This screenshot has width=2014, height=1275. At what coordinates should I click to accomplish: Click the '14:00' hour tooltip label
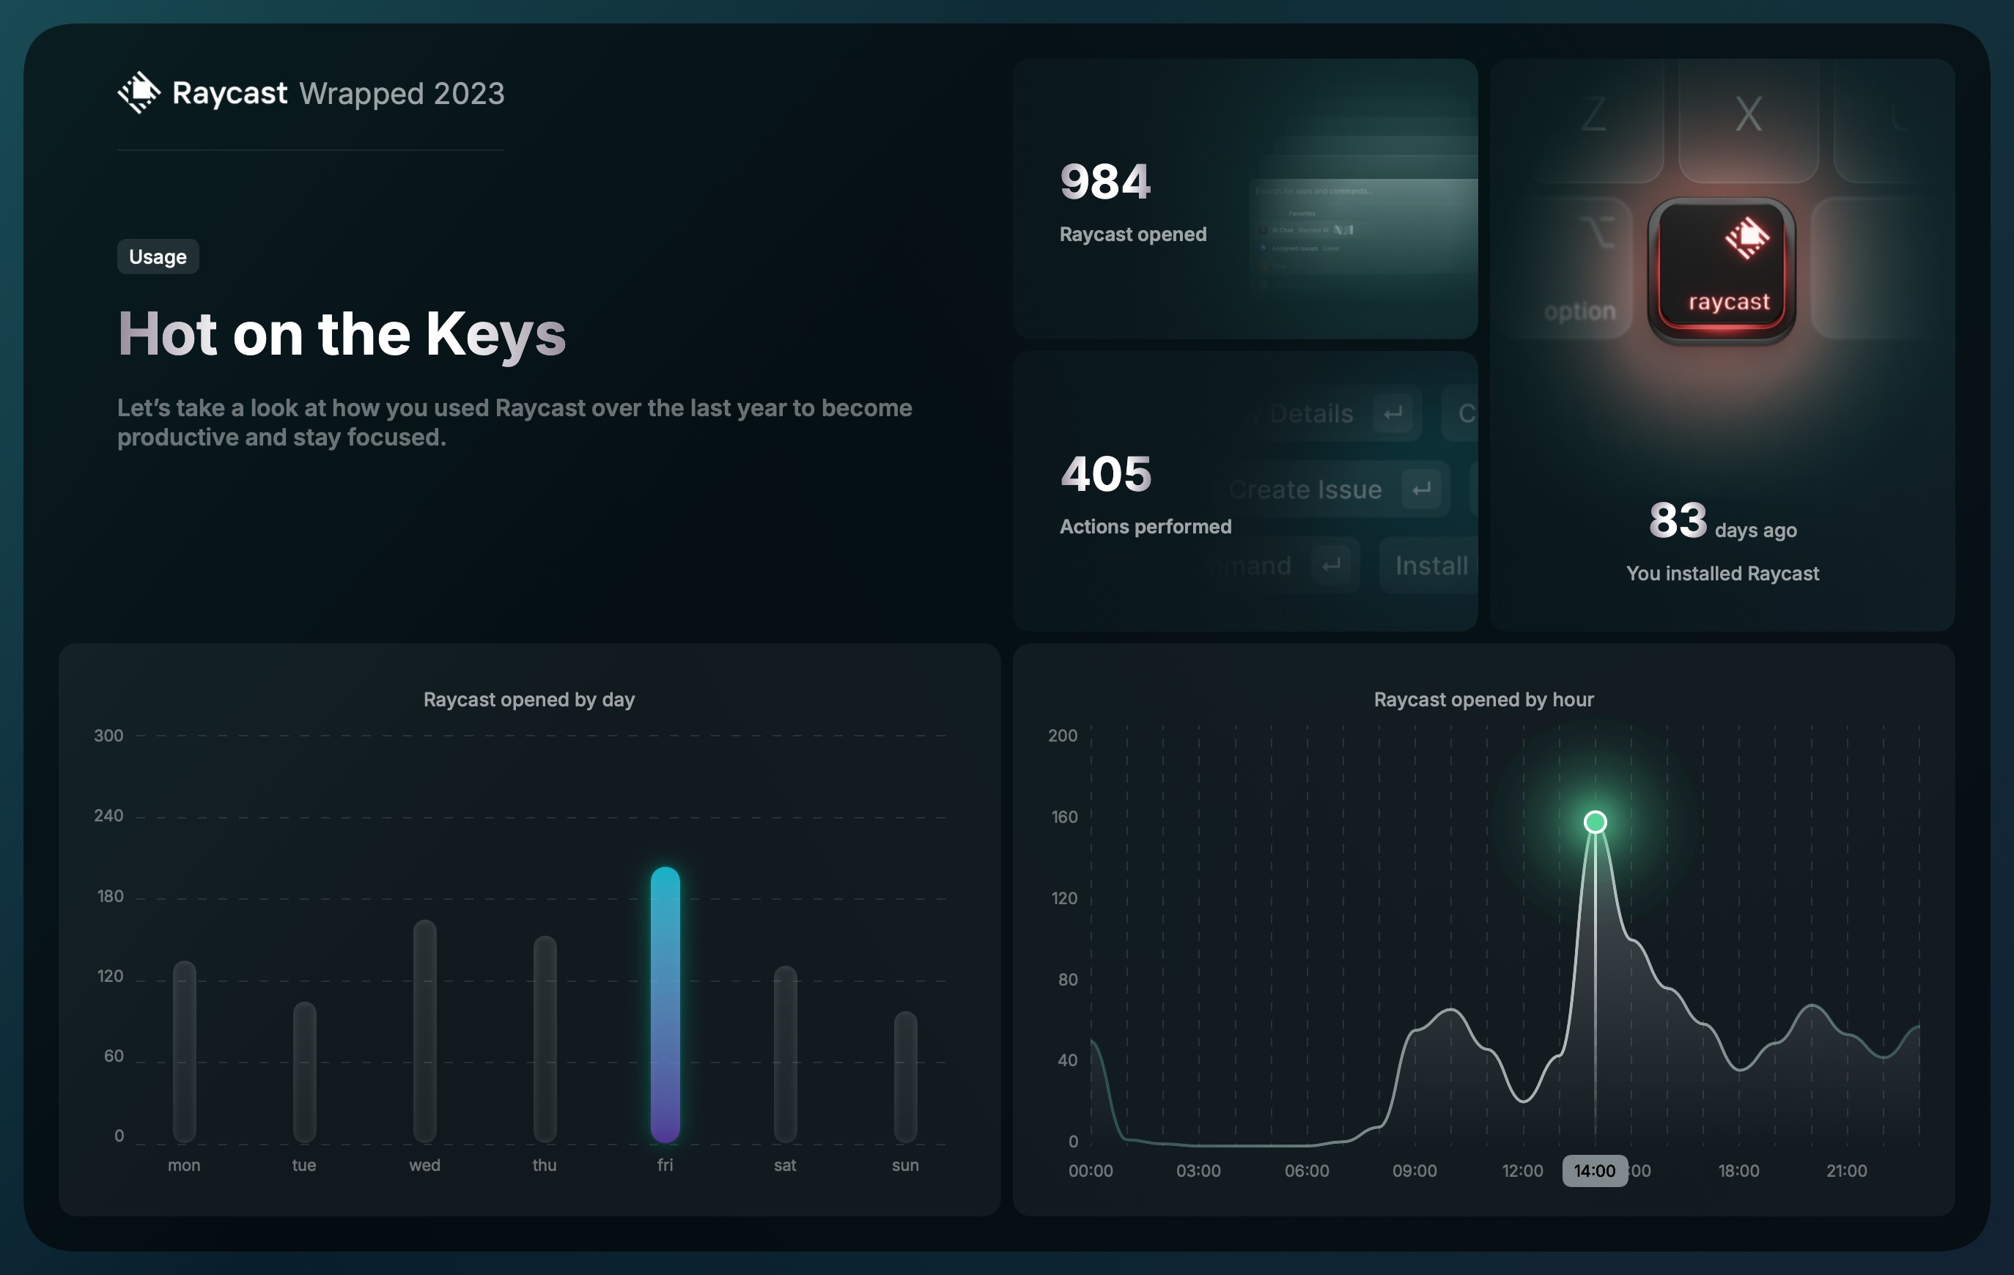1594,1170
